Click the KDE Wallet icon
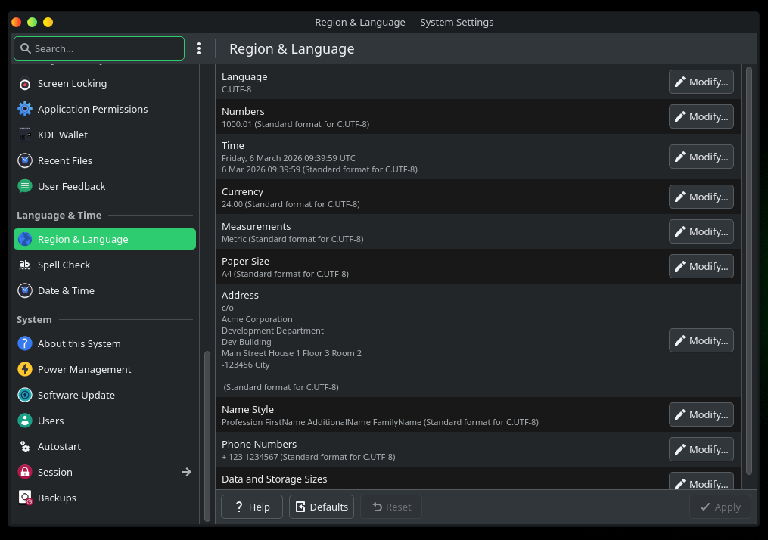The image size is (768, 540). point(25,135)
